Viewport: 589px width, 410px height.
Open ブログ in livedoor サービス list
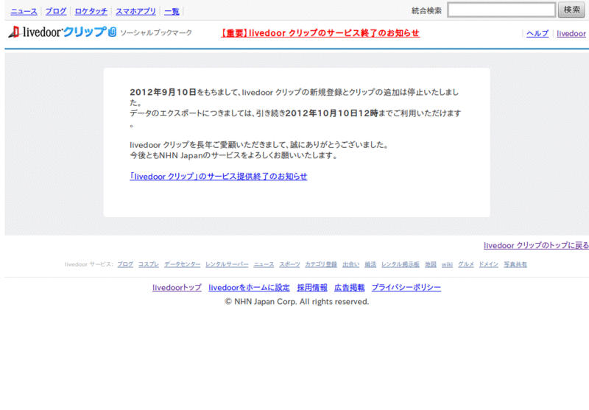coord(125,264)
